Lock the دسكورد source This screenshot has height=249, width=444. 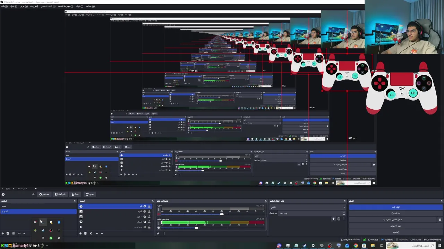[x=150, y=216]
